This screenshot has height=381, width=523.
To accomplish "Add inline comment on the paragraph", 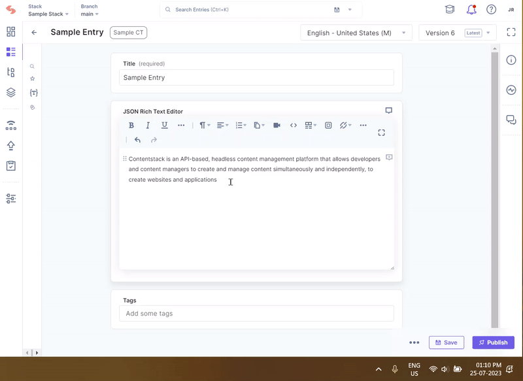I will [x=389, y=157].
